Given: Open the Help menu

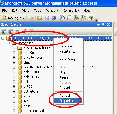Looking at the screenshot, I should tap(87, 11).
